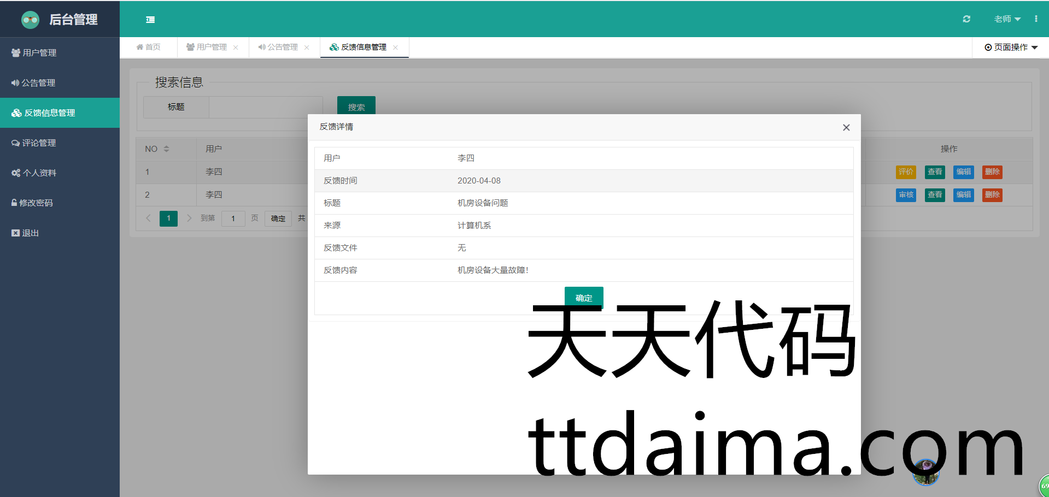
Task: Click the orange 评价 button in row 1
Action: click(x=906, y=172)
